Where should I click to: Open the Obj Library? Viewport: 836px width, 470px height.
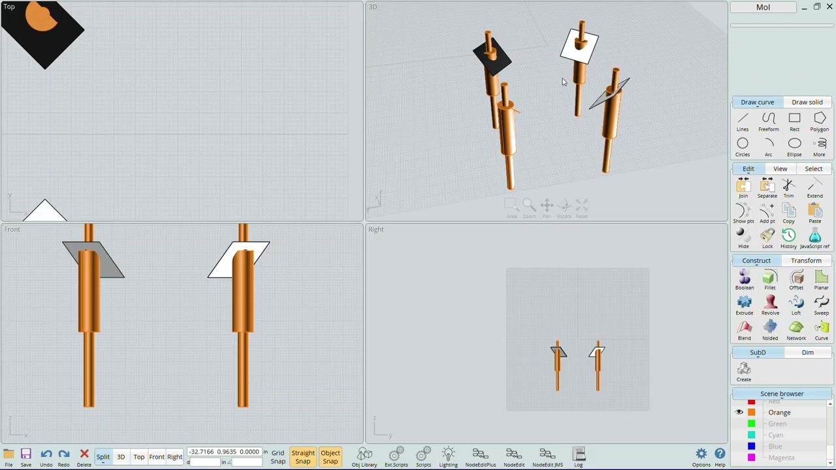click(364, 458)
